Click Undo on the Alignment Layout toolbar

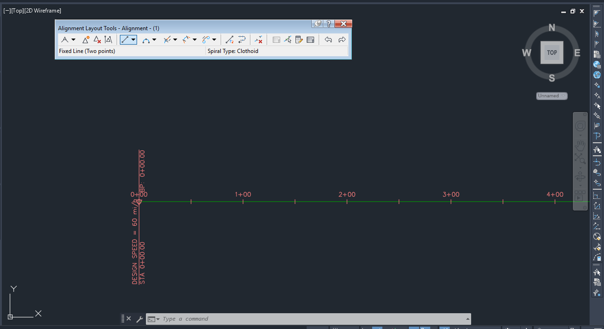[x=328, y=39]
